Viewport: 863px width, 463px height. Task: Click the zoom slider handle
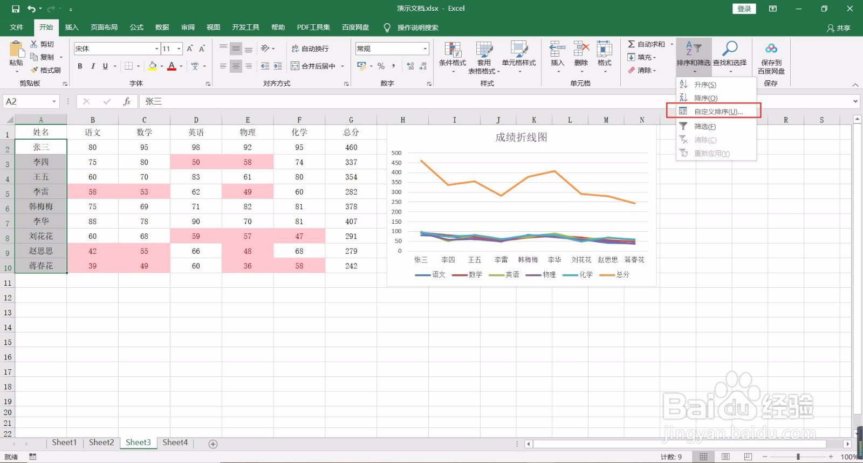tap(798, 457)
